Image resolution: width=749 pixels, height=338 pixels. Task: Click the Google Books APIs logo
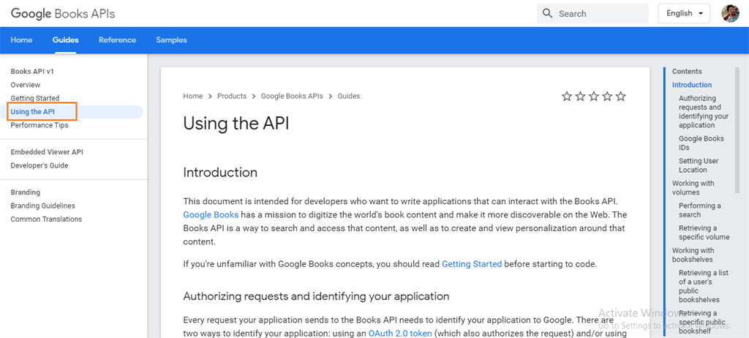[x=63, y=13]
